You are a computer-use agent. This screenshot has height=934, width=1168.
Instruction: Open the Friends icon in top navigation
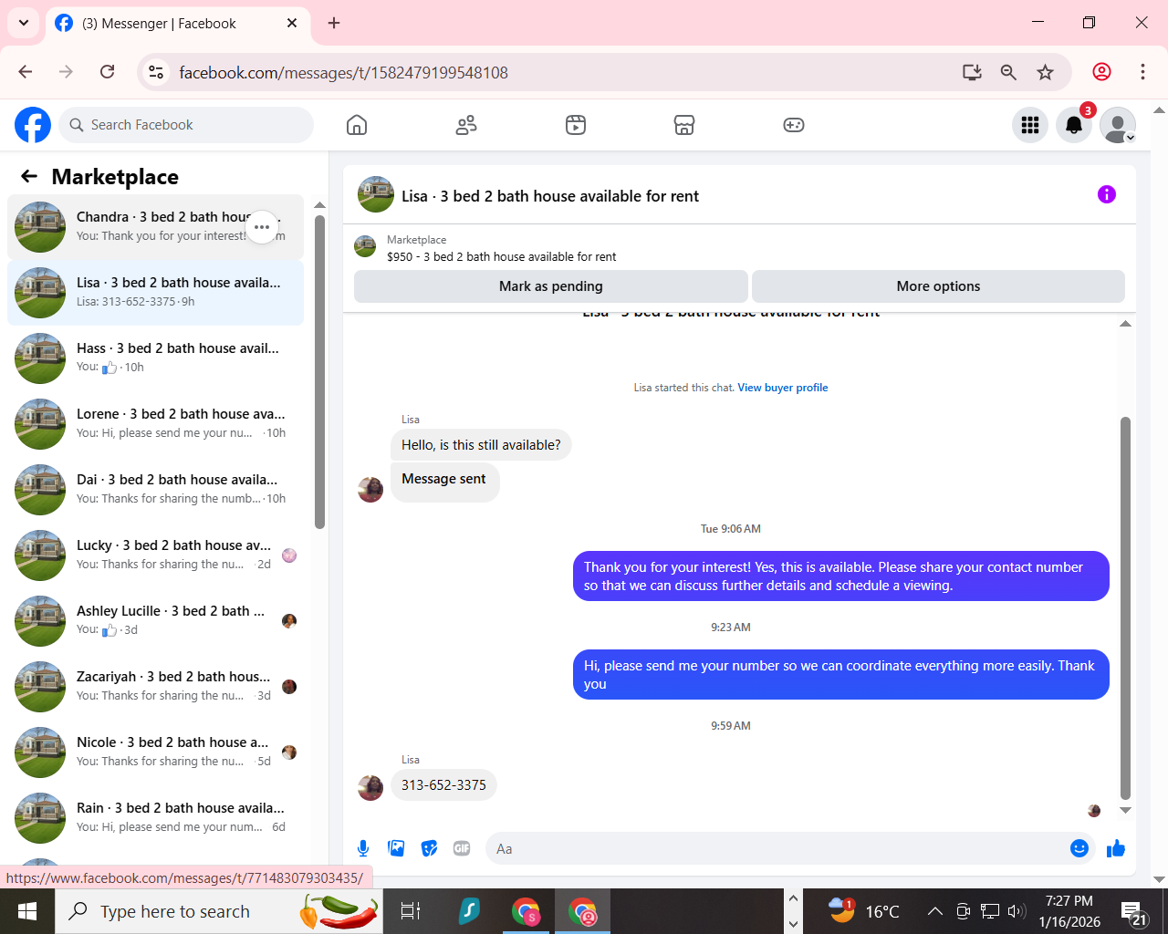[466, 125]
